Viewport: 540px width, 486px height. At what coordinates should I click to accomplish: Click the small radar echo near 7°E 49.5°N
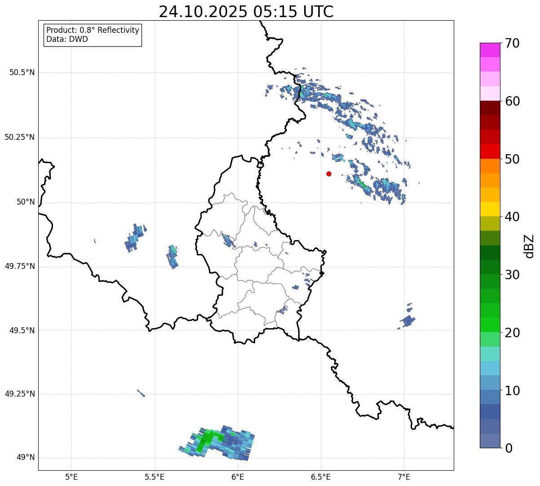click(407, 321)
